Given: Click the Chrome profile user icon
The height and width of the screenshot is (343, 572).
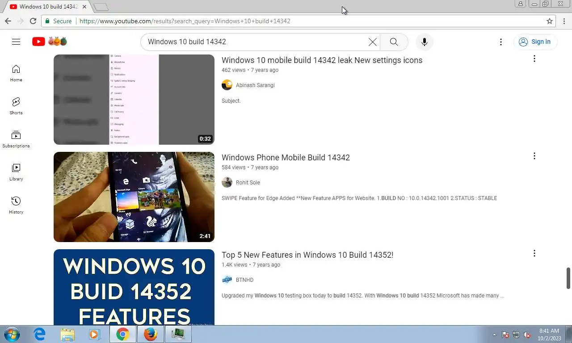Looking at the screenshot, I should coord(521,4).
